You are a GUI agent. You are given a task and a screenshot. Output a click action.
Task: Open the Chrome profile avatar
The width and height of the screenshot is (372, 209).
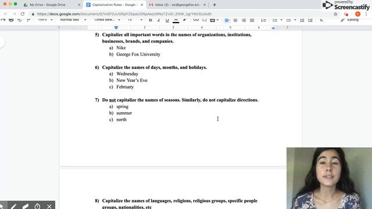(x=357, y=14)
